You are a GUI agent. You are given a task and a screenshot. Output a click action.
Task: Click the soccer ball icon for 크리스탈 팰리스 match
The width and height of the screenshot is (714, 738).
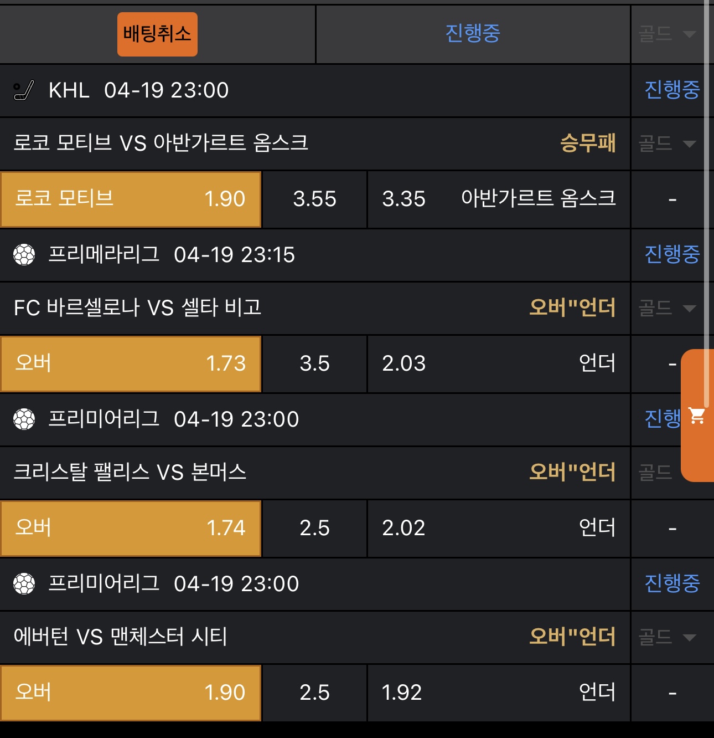[24, 419]
